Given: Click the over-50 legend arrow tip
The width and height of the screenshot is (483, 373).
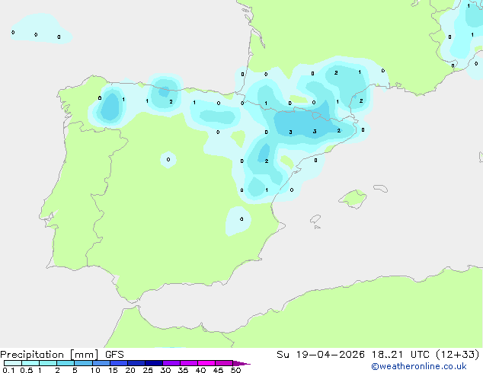Looking at the screenshot, I should pos(241,363).
